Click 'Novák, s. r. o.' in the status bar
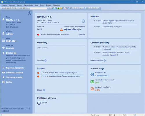Screen dimensions: 145x116 click(x=95, y=115)
